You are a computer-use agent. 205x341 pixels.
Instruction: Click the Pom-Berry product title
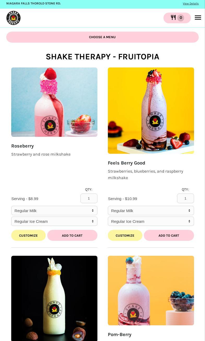pyautogui.click(x=120, y=334)
